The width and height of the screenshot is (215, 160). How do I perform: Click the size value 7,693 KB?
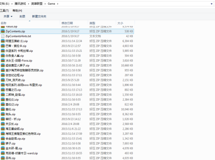tap(128, 143)
